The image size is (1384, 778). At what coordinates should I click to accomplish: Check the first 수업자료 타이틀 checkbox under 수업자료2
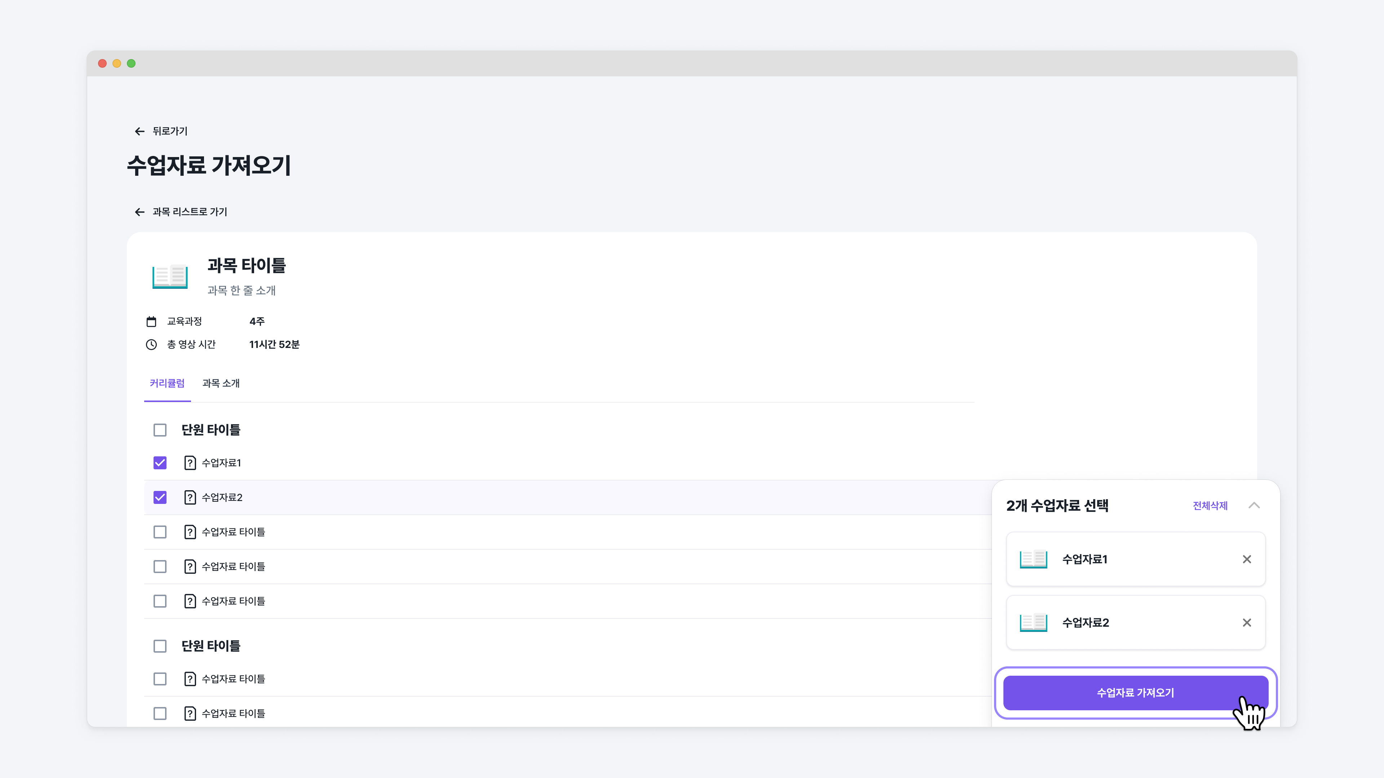(x=160, y=532)
